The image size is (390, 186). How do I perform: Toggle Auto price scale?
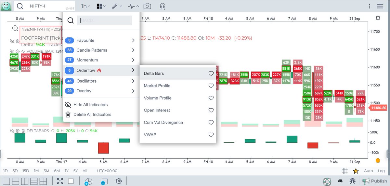click(x=368, y=171)
